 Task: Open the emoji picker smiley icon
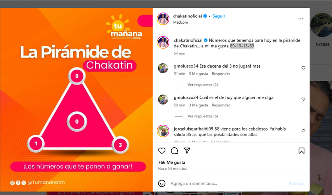(x=162, y=183)
